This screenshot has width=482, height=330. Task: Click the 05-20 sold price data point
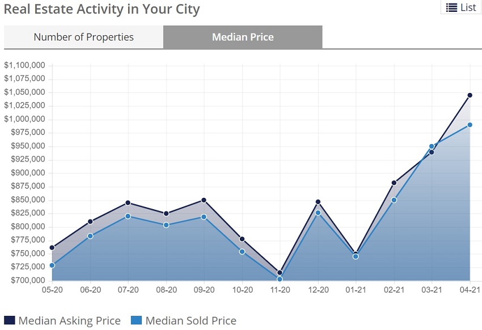[52, 265]
